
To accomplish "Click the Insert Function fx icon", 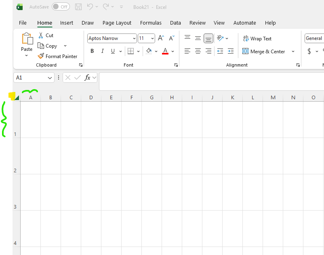I will [87, 77].
